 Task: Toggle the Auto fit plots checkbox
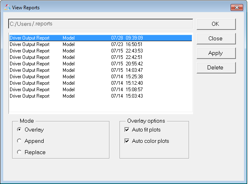[x=126, y=130]
